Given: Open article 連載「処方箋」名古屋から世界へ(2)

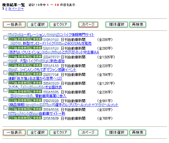Looking at the screenshot, I should (35, 79).
